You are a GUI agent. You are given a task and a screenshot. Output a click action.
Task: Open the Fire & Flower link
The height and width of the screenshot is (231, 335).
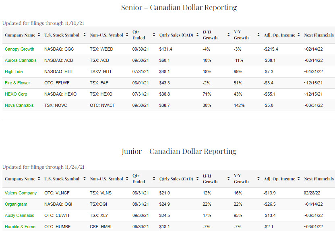(x=18, y=83)
